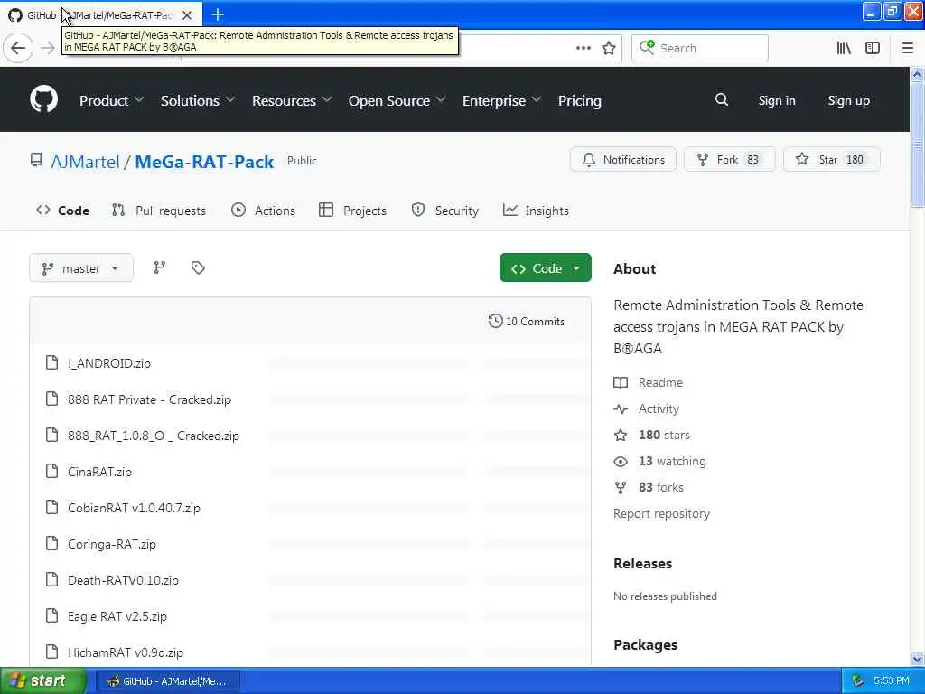View branches via the branch icon
This screenshot has width=925, height=694.
[x=159, y=267]
